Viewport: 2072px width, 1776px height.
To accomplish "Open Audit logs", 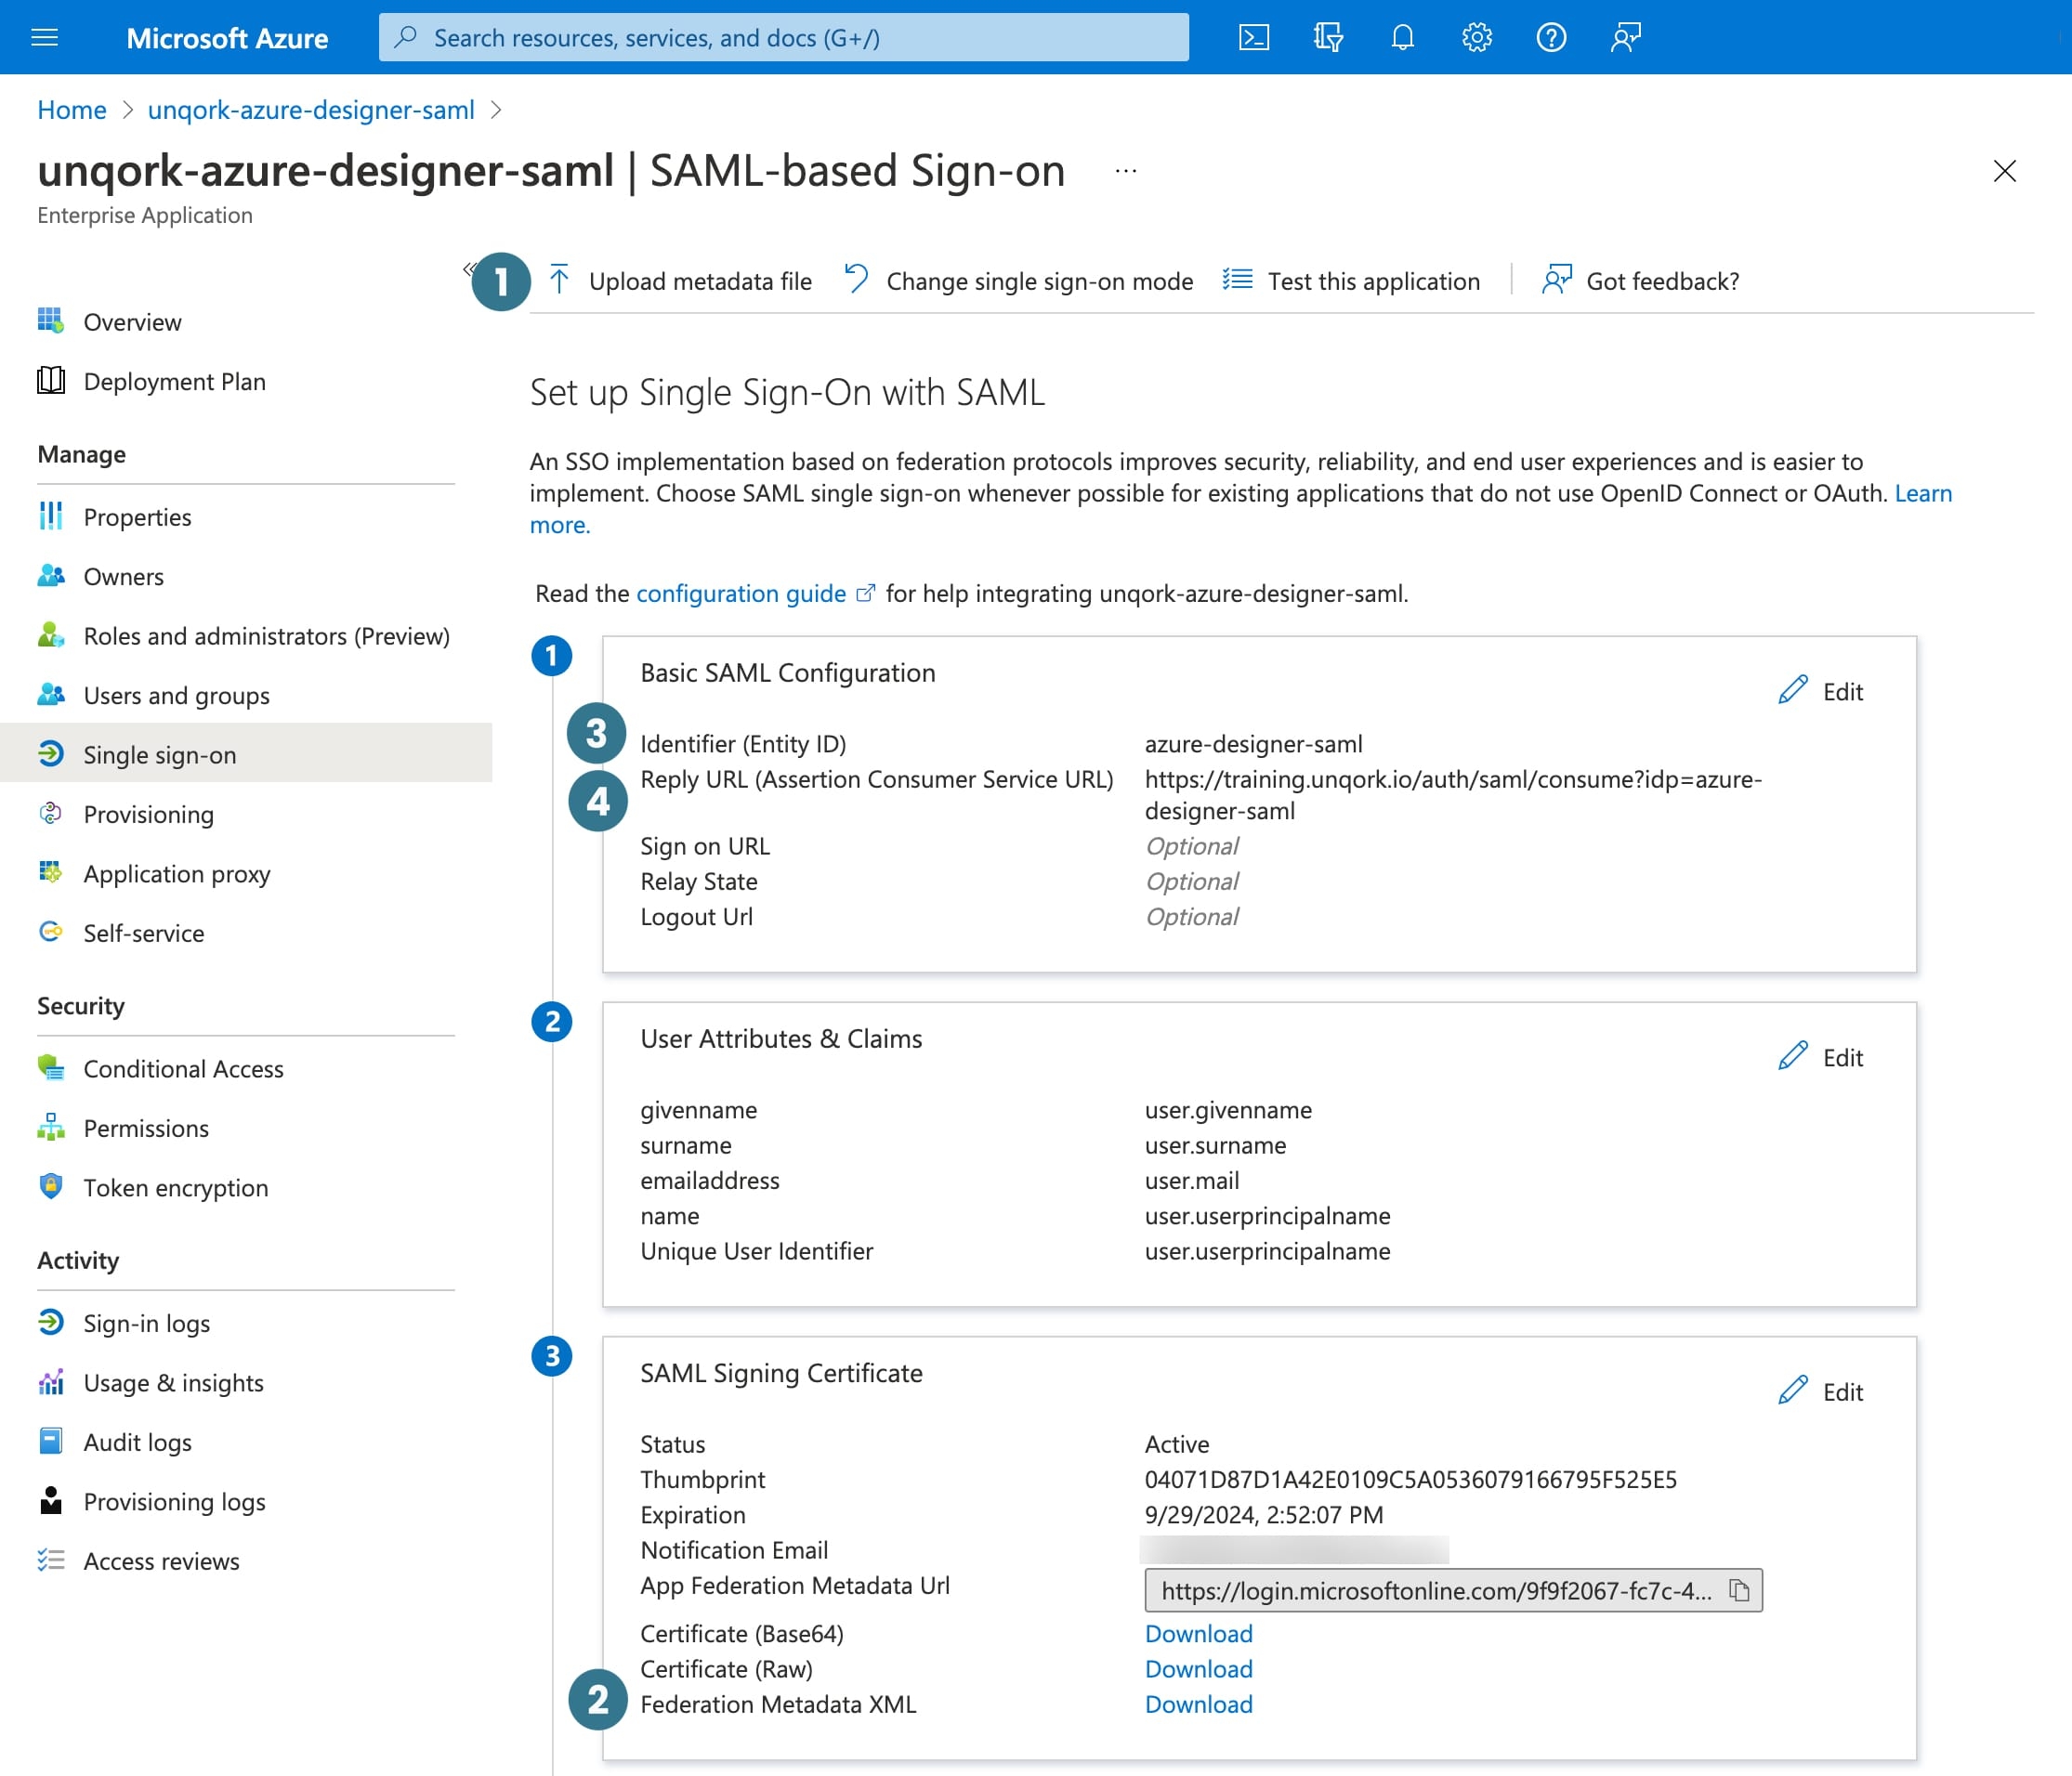I will [x=137, y=1443].
